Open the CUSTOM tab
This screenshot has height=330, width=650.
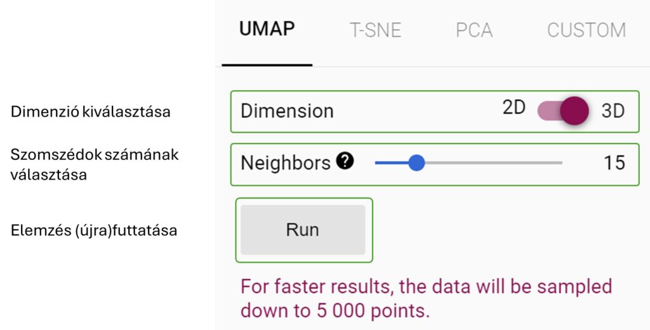coord(586,30)
